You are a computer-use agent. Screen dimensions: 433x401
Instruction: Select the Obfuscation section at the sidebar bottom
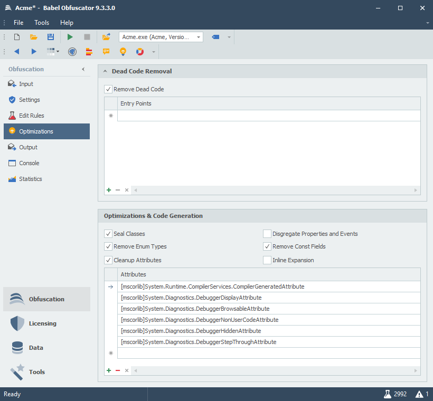coord(46,299)
